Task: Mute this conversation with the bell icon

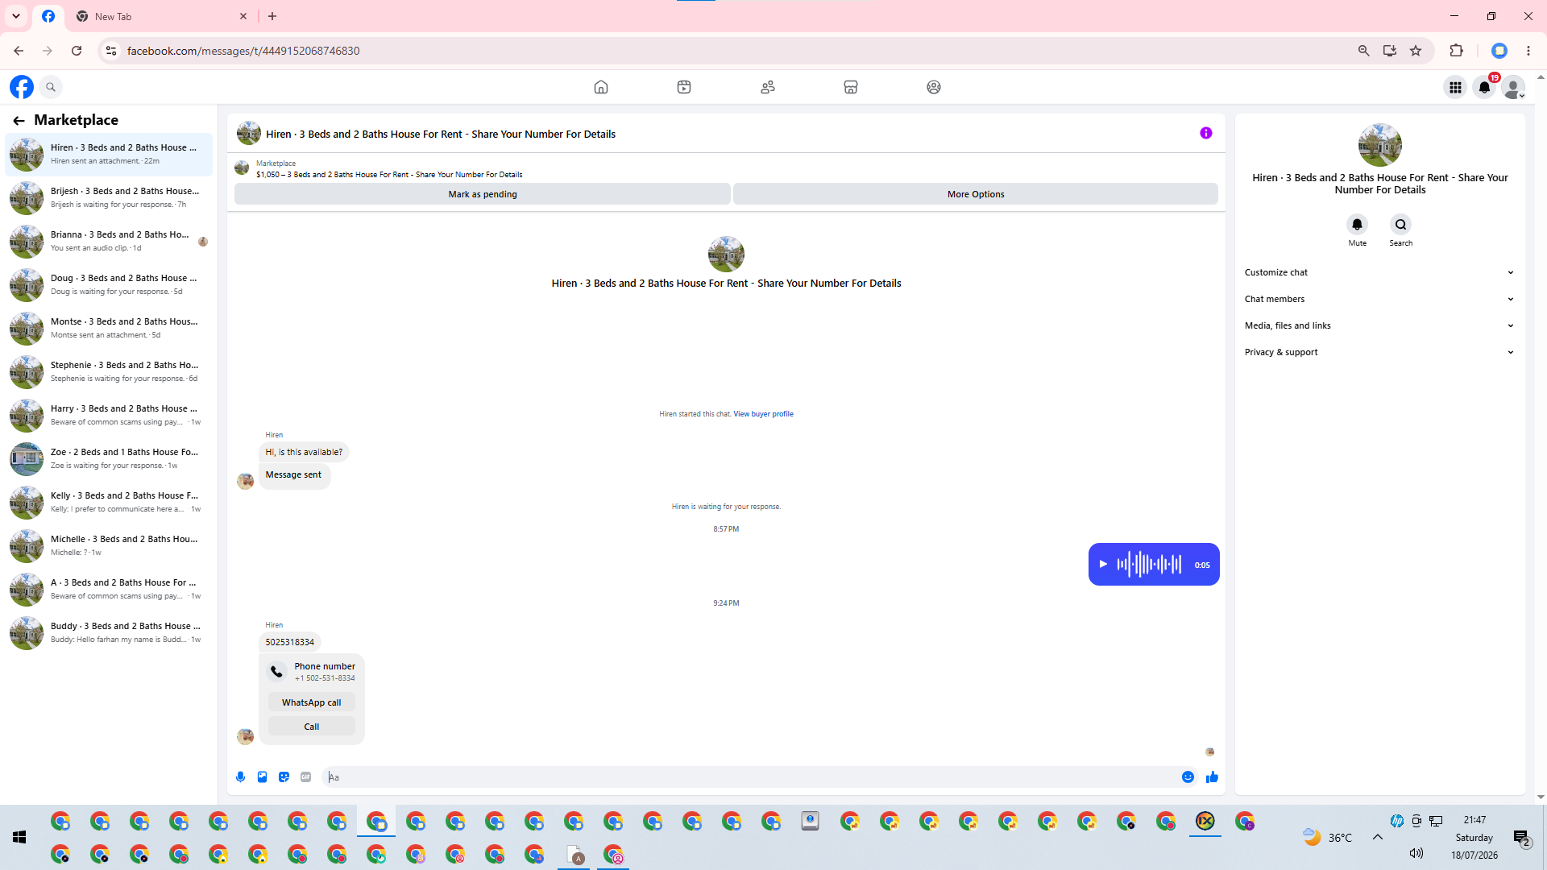Action: [1358, 225]
